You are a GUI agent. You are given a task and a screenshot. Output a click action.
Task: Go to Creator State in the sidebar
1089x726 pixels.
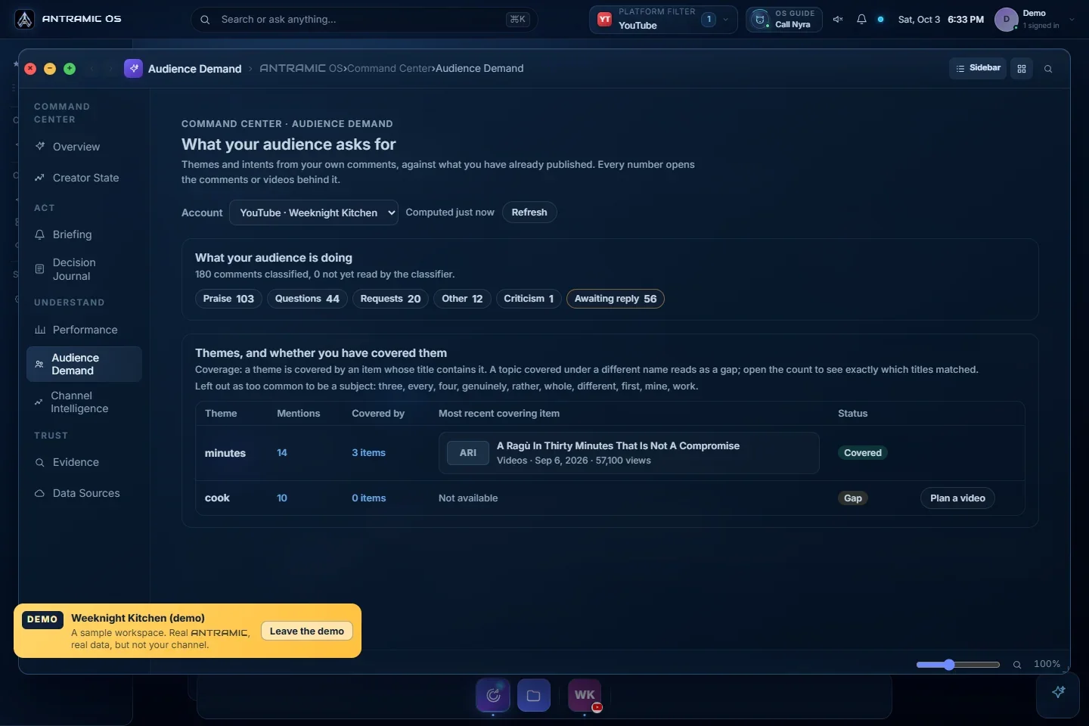pyautogui.click(x=84, y=178)
